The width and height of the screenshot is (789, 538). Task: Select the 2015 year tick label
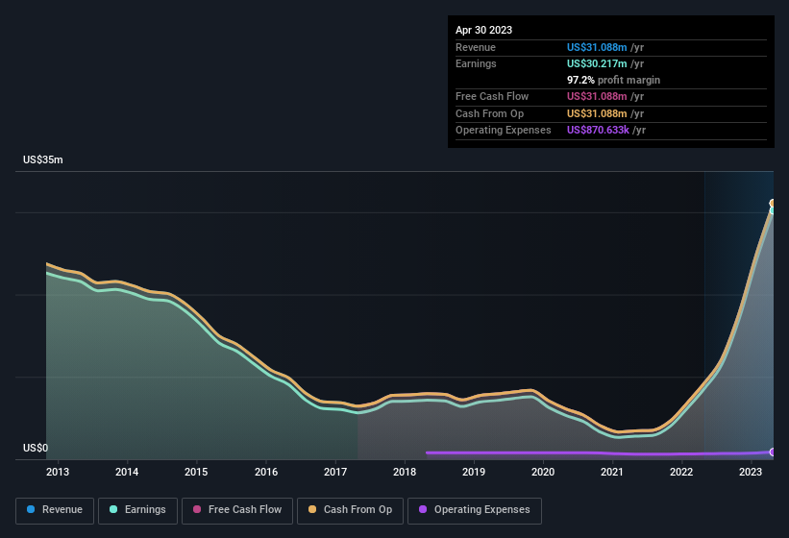tap(196, 472)
